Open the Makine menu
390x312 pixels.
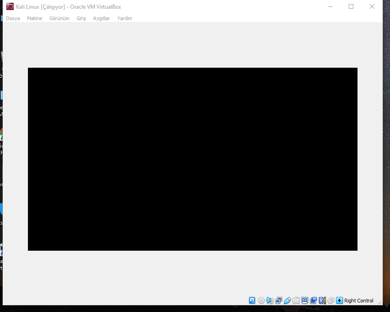pyautogui.click(x=35, y=18)
